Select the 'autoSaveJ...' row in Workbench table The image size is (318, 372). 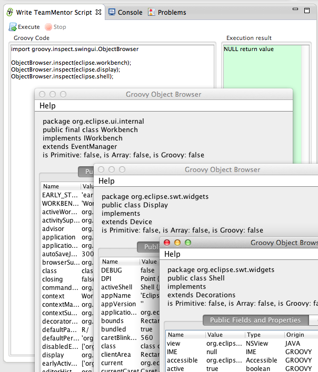tap(59, 254)
